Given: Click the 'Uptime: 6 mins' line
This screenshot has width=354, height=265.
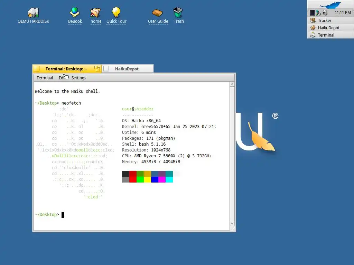Looking at the screenshot, I should point(139,132).
